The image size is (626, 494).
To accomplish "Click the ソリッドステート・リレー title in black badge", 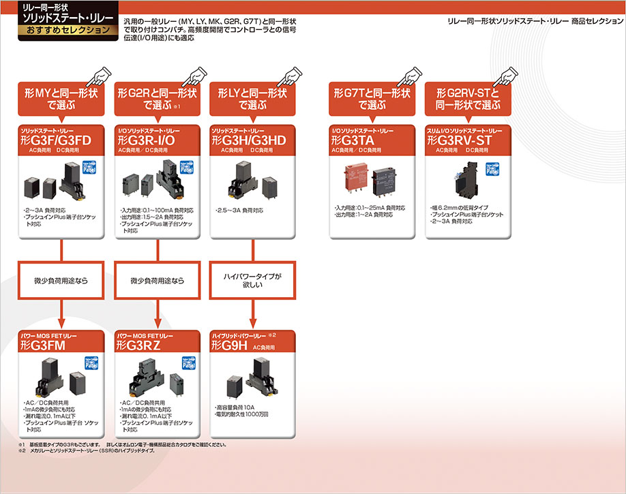I will click(68, 18).
